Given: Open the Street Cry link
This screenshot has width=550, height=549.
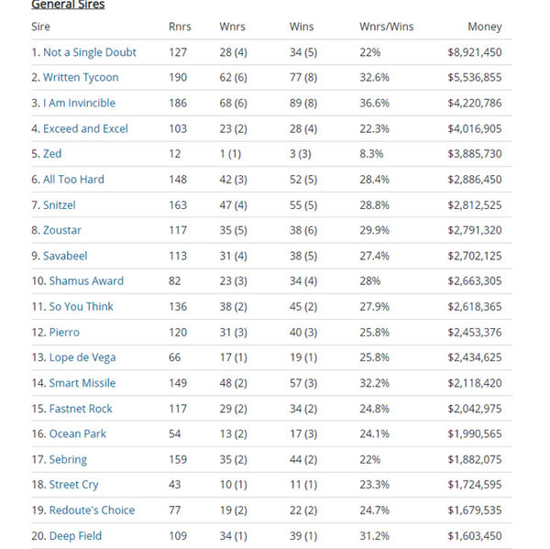Looking at the screenshot, I should click(x=74, y=485).
